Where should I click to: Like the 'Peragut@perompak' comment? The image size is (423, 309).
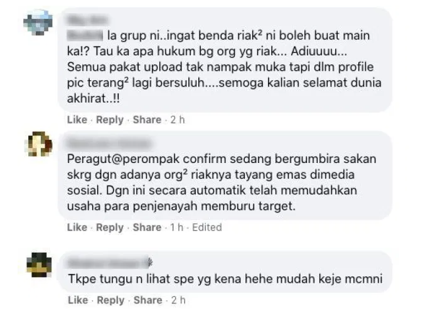pyautogui.click(x=77, y=228)
